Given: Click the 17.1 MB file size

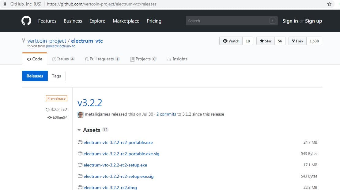Looking at the screenshot, I should click(x=310, y=165).
